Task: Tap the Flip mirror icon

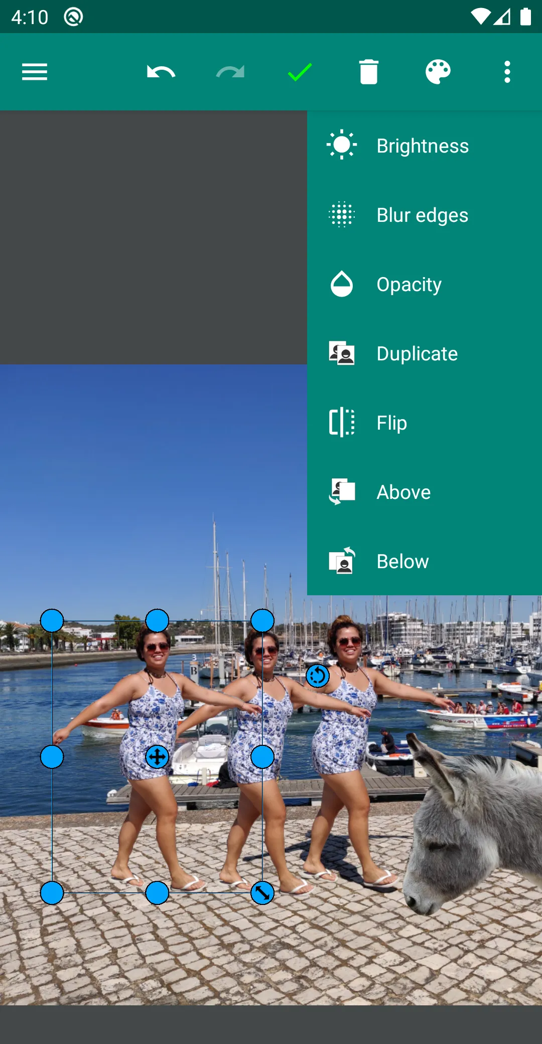Action: click(x=342, y=423)
